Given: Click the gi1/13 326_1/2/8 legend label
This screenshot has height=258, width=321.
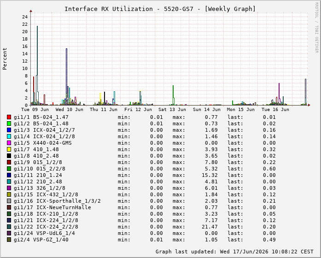Looking at the screenshot, I should (40, 188).
